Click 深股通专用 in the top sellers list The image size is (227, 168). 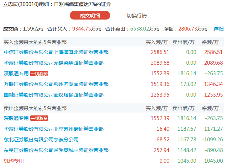(x=16, y=118)
